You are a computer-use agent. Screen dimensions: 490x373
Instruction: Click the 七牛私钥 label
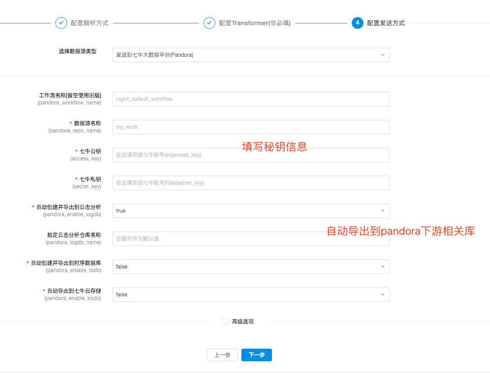tap(91, 179)
